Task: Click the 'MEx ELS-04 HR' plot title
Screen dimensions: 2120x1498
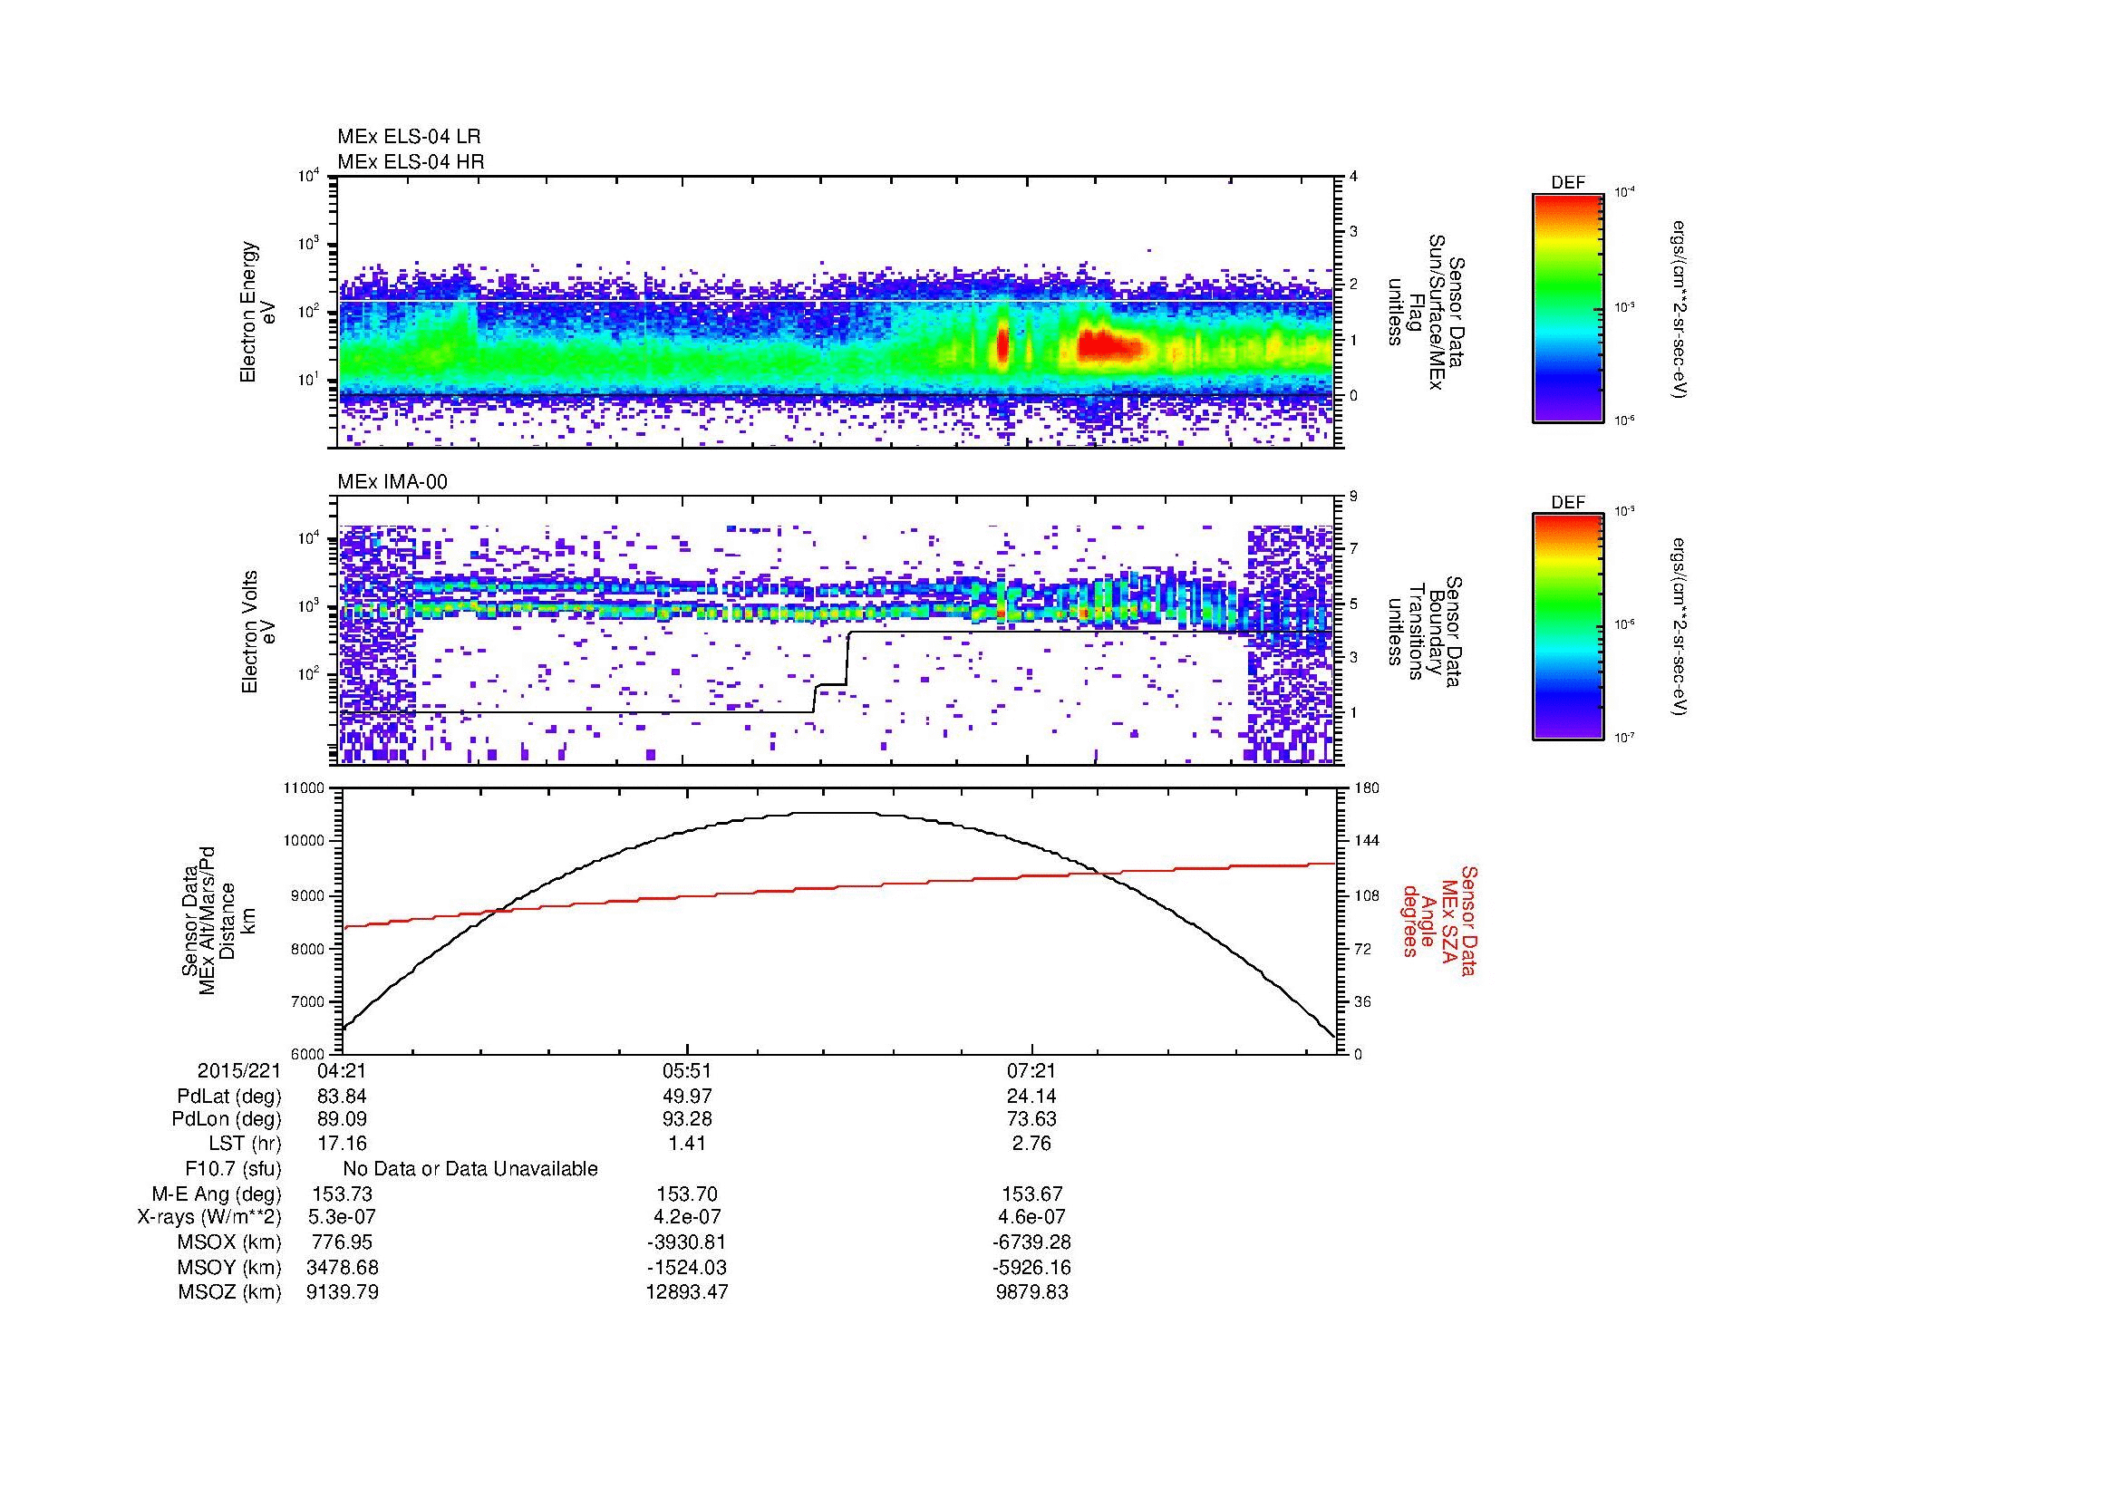Action: [410, 162]
